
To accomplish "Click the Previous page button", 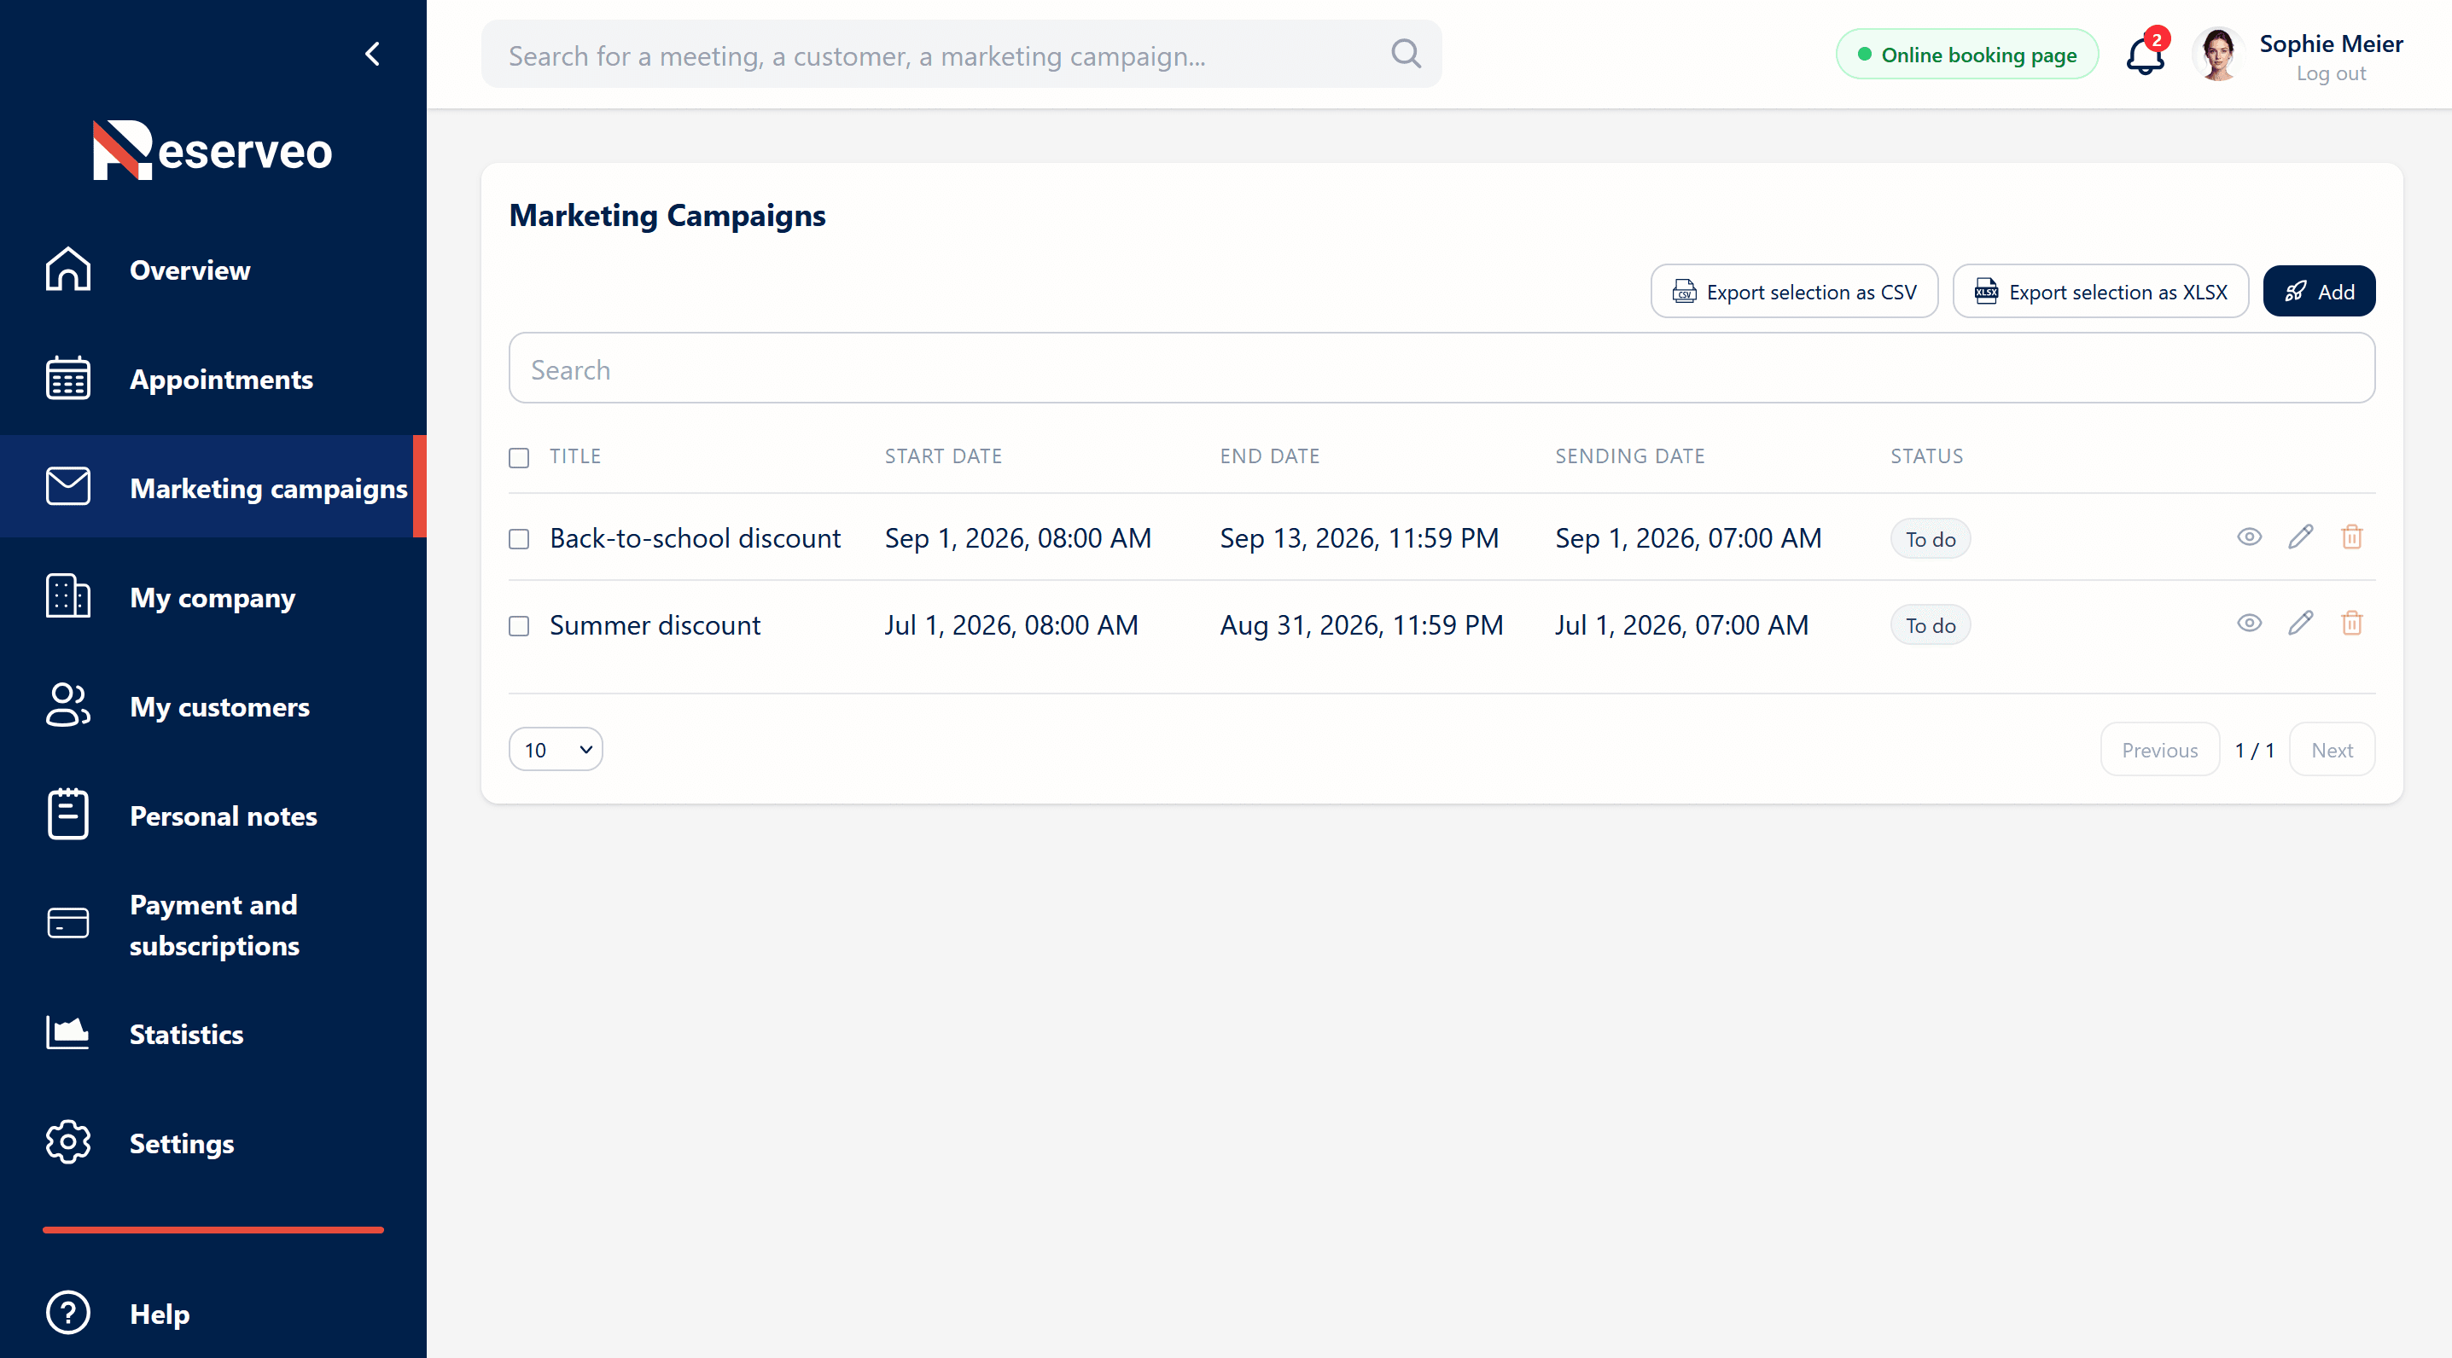I will (2160, 750).
